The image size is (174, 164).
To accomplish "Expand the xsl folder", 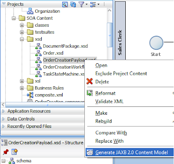I will coord(22,81).
